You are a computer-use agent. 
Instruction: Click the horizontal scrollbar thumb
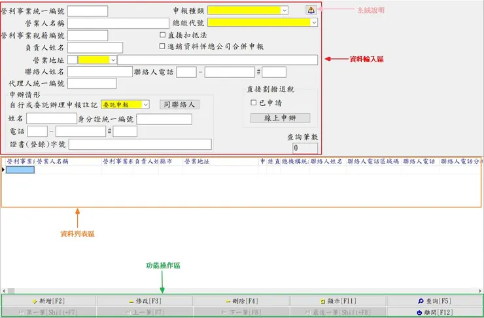[x=11, y=291]
